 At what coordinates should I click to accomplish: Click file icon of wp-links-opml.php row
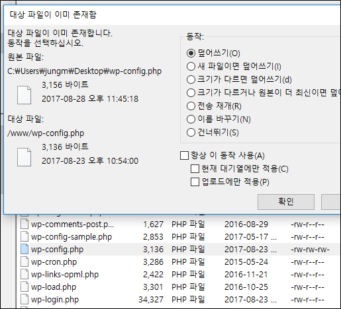[24, 275]
